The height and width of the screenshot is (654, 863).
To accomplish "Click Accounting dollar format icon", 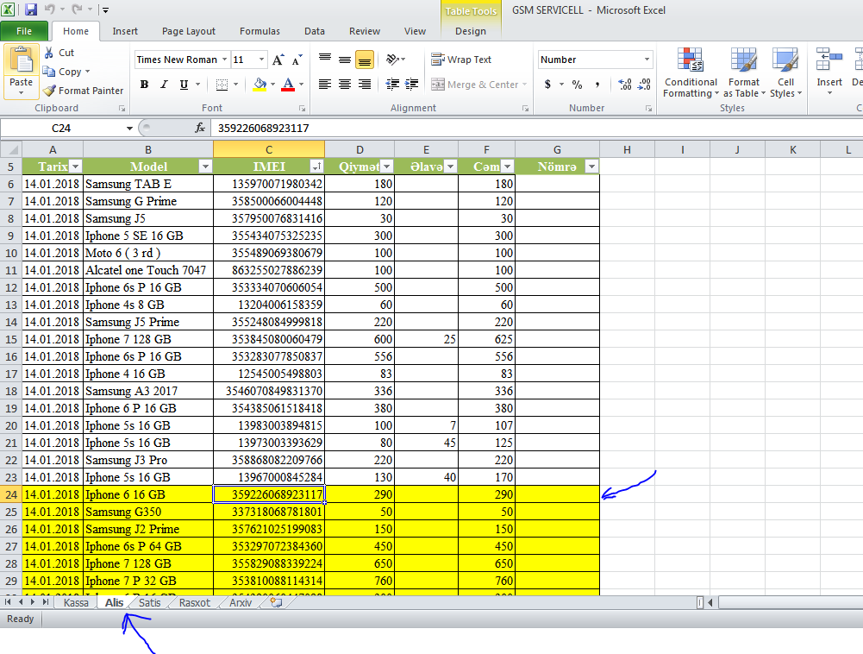I will click(547, 85).
